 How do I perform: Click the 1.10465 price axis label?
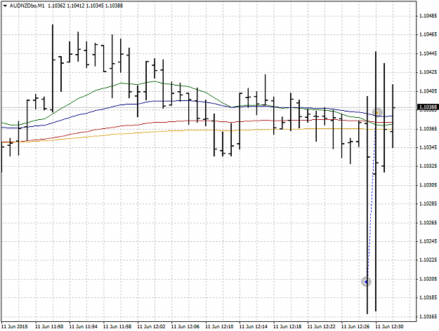(x=428, y=34)
